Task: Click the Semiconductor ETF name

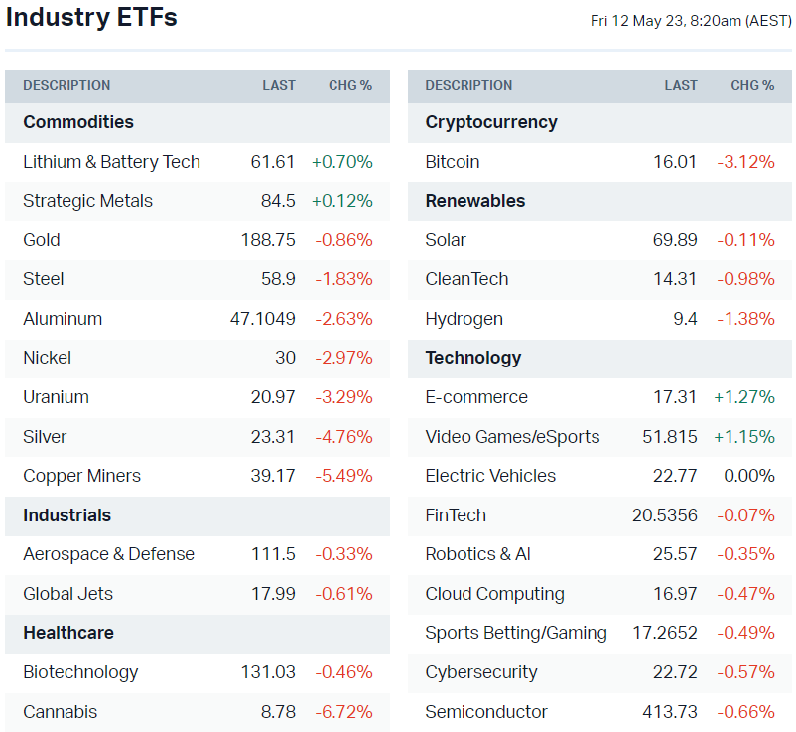Action: [x=486, y=712]
